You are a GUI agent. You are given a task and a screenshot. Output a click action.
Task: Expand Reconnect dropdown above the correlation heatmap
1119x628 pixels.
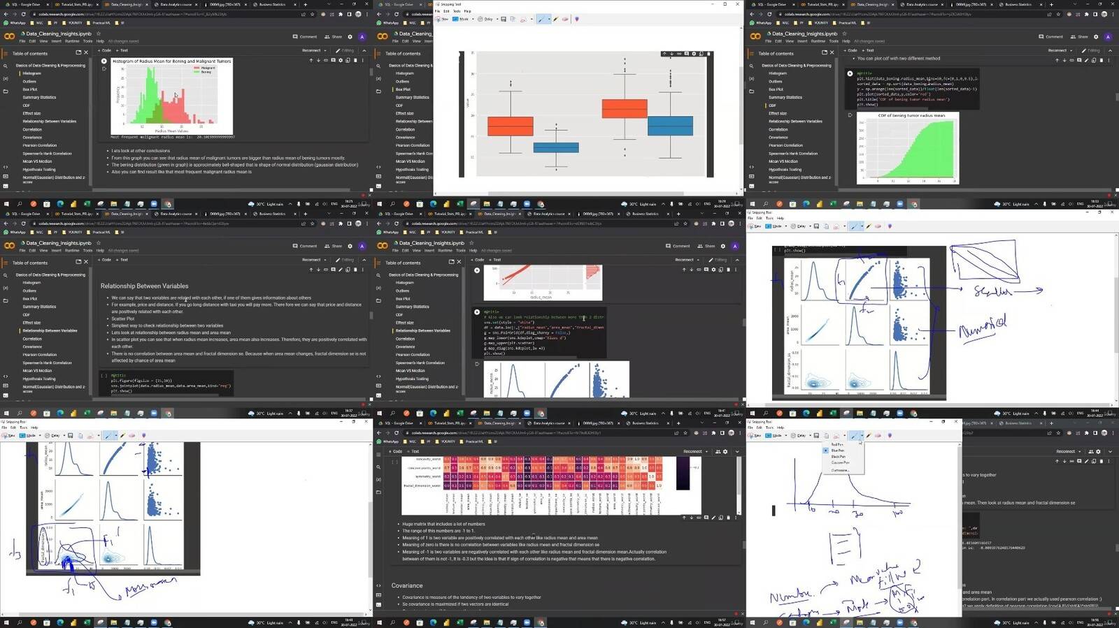coord(706,451)
